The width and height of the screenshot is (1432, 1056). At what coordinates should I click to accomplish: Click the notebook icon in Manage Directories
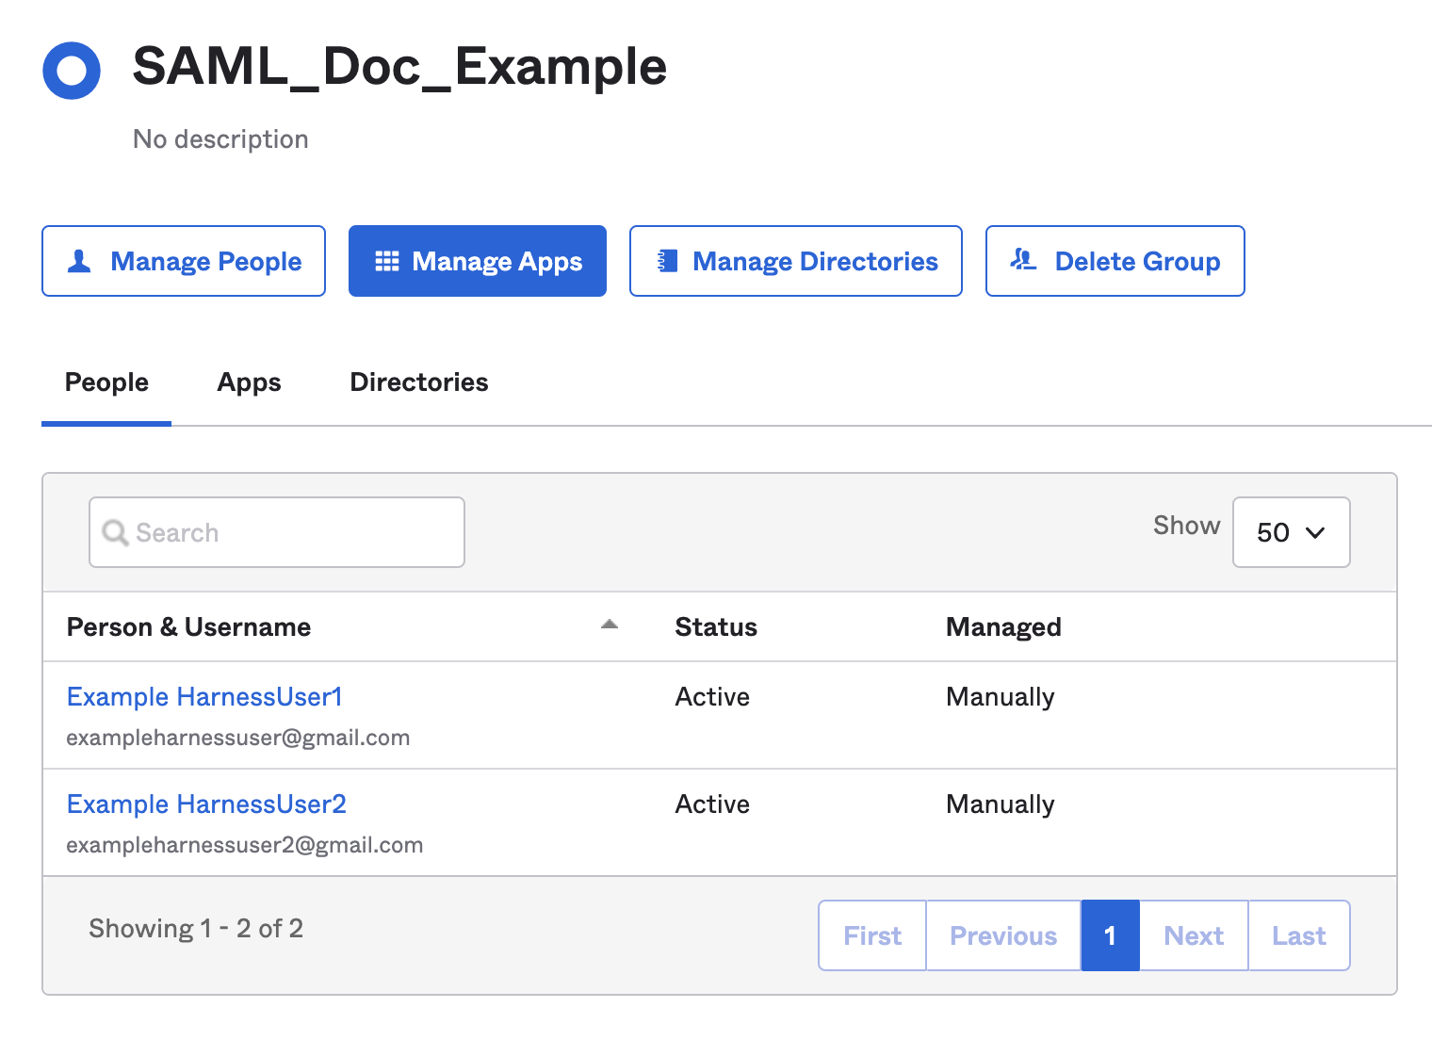click(668, 261)
